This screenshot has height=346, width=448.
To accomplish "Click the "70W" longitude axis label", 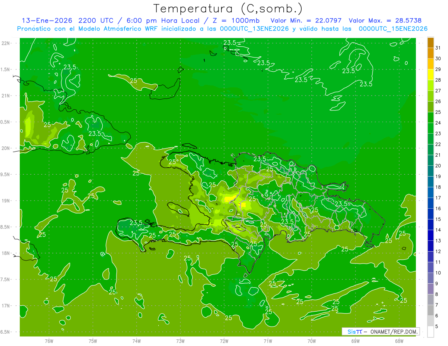I will [312, 341].
